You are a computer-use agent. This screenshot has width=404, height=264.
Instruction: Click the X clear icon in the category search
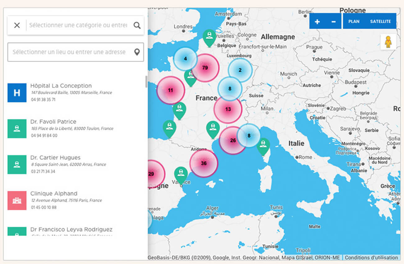pos(17,25)
